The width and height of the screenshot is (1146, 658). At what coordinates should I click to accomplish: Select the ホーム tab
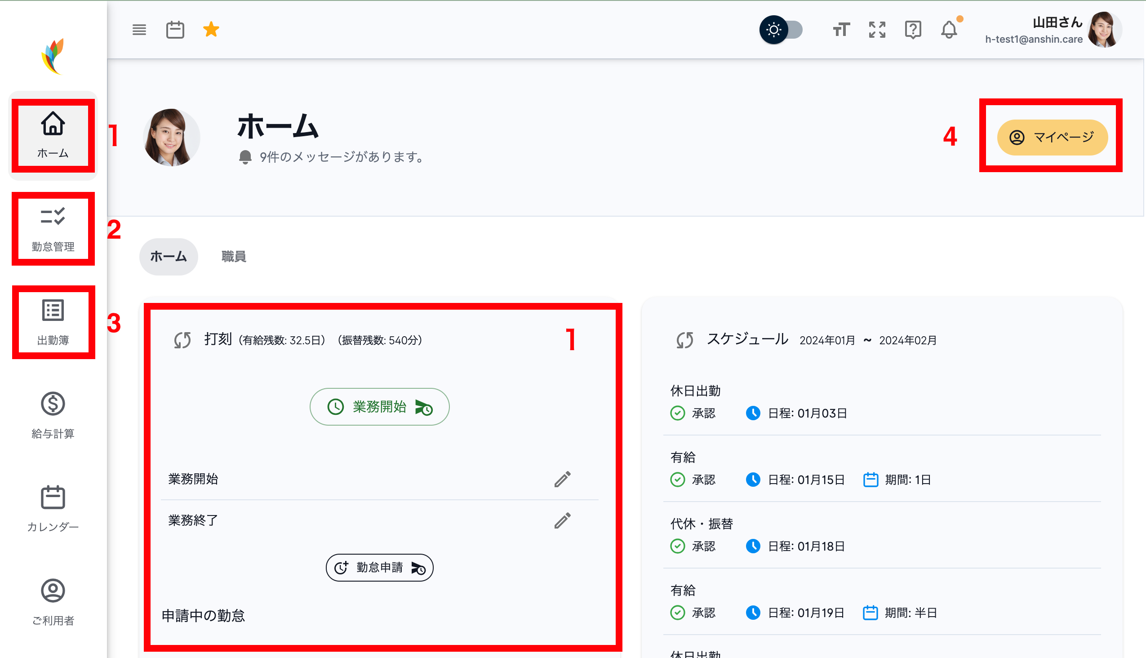click(x=168, y=256)
